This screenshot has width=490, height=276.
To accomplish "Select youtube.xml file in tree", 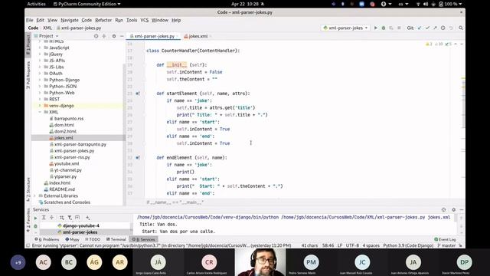I will [67, 163].
